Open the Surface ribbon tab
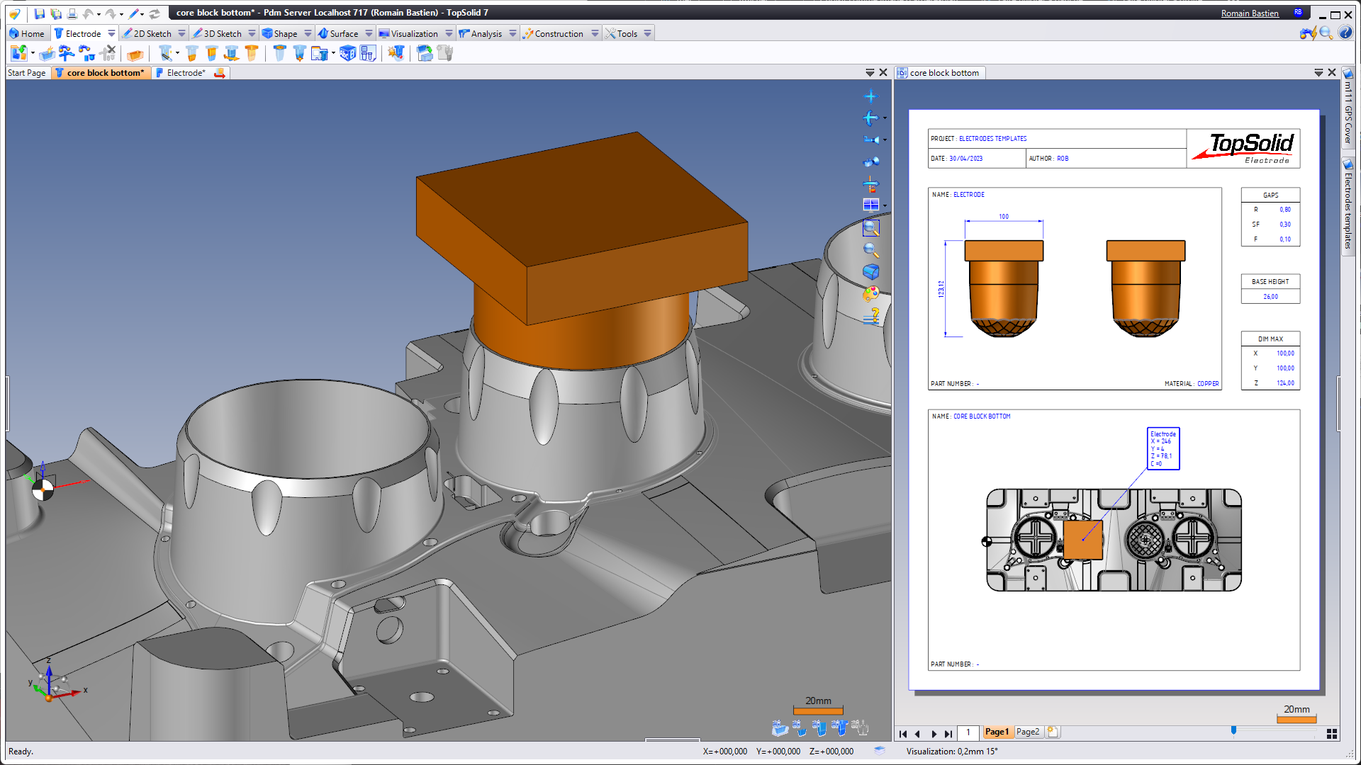 (344, 33)
